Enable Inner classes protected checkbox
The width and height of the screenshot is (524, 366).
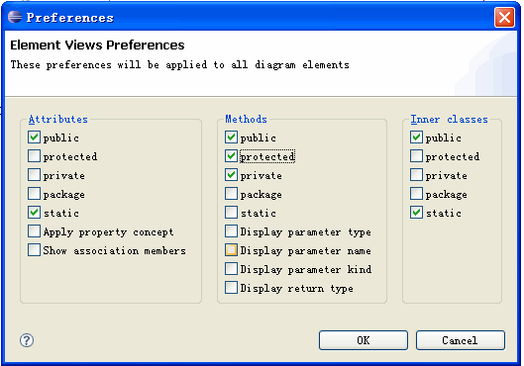(416, 156)
